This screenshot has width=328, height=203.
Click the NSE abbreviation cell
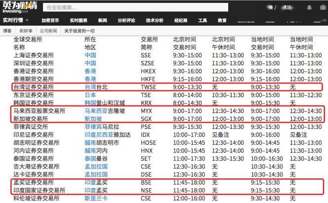[x=146, y=191]
